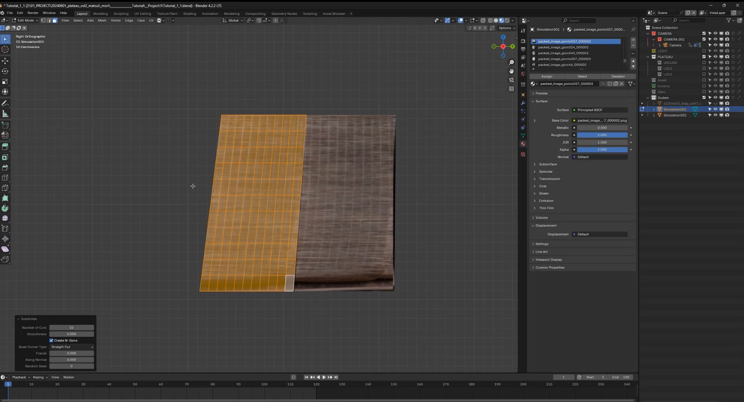Click the material Select button

tap(582, 76)
